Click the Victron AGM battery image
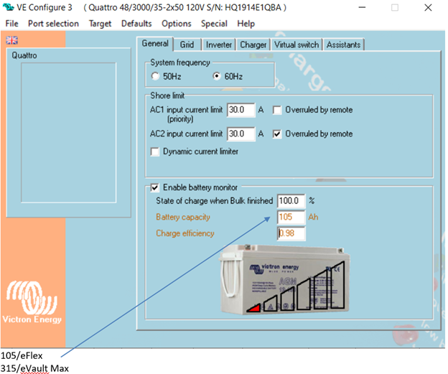Screen dimensions: 448x374 284,279
